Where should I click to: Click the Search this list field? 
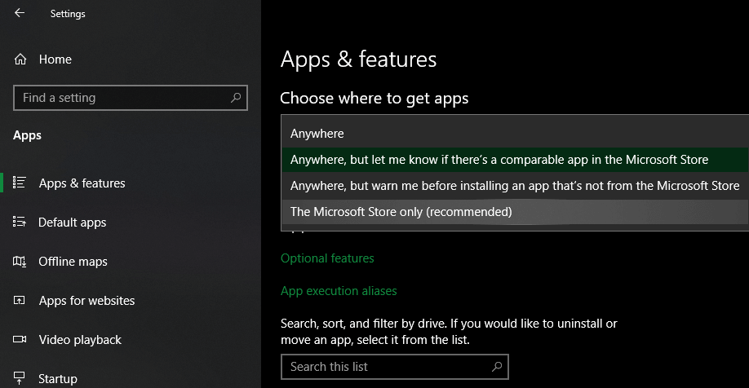395,367
